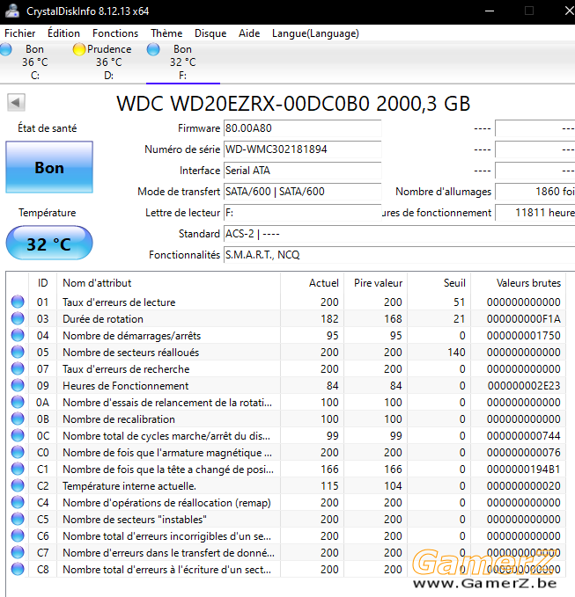The width and height of the screenshot is (575, 597).
Task: Open the Disque menu
Action: 210,33
